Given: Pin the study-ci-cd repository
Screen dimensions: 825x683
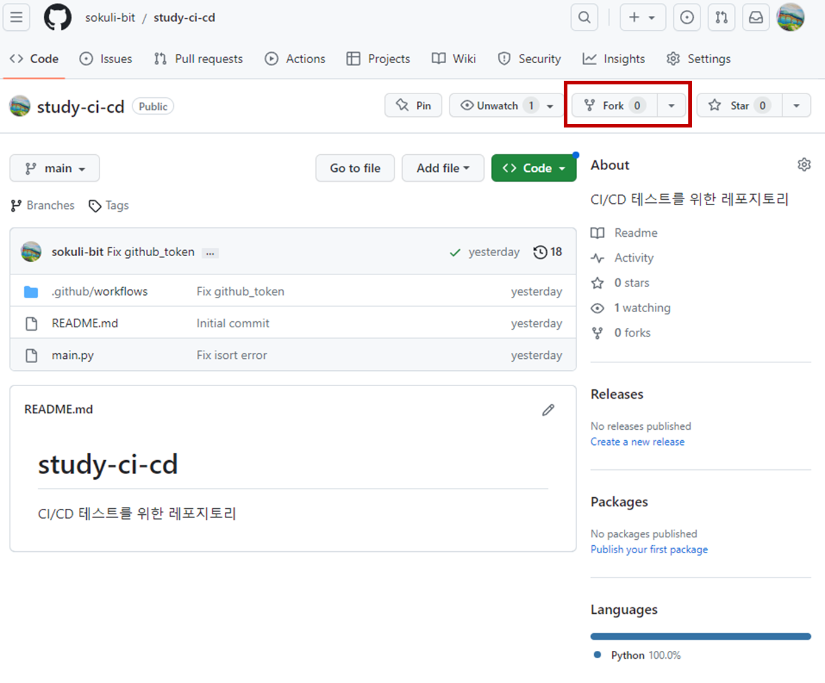Looking at the screenshot, I should pyautogui.click(x=413, y=105).
